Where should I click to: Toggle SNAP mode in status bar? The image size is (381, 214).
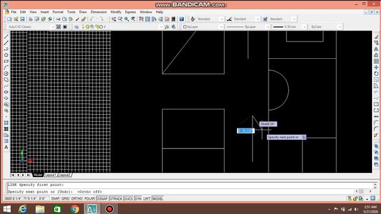(55, 199)
